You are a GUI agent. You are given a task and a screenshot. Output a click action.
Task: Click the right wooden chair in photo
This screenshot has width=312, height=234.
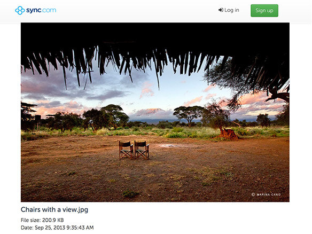tap(142, 150)
